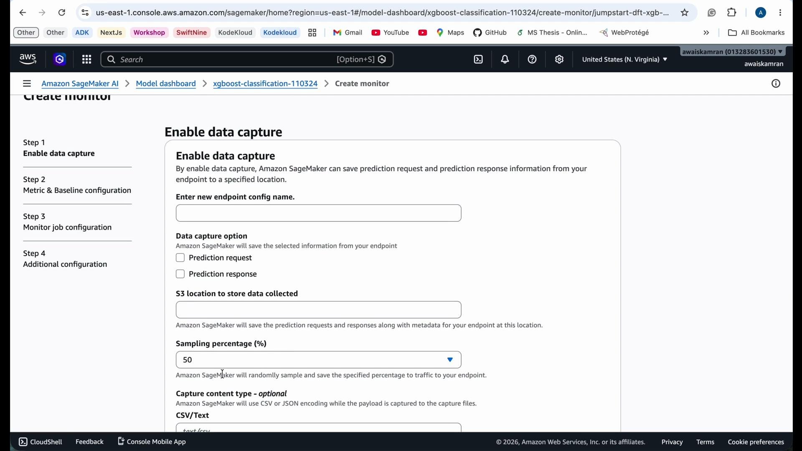Screen dimensions: 802x451
Task: Go to Amazon SageMaker AI breadcrumb
Action: (x=80, y=84)
